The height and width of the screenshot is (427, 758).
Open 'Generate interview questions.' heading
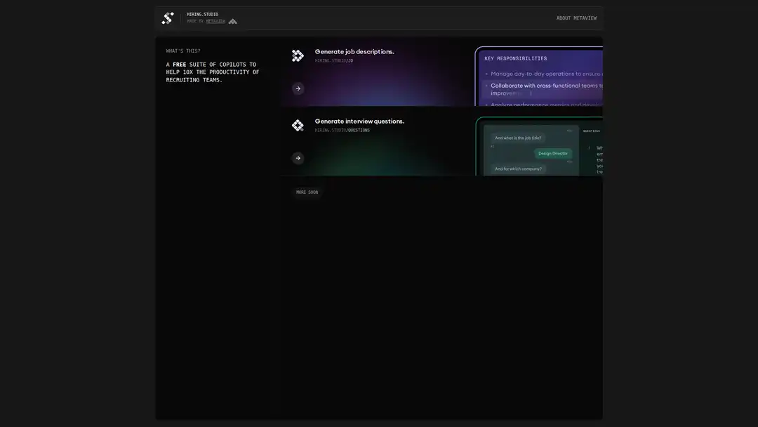tap(359, 121)
